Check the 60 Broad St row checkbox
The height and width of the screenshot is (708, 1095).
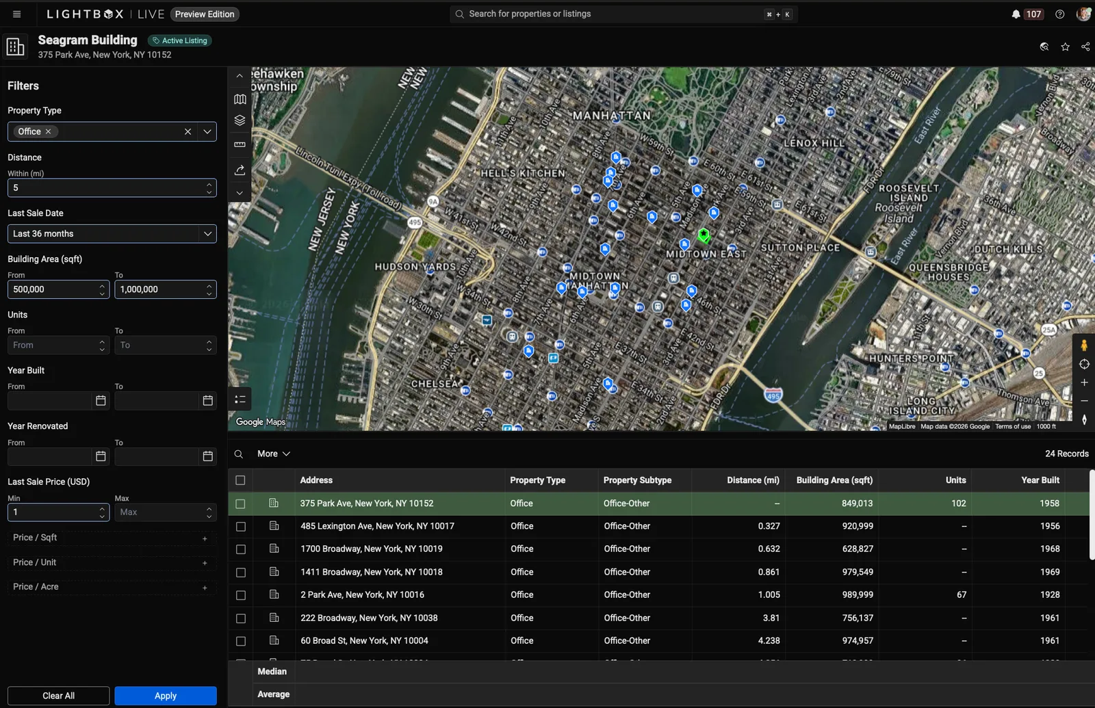click(x=240, y=641)
